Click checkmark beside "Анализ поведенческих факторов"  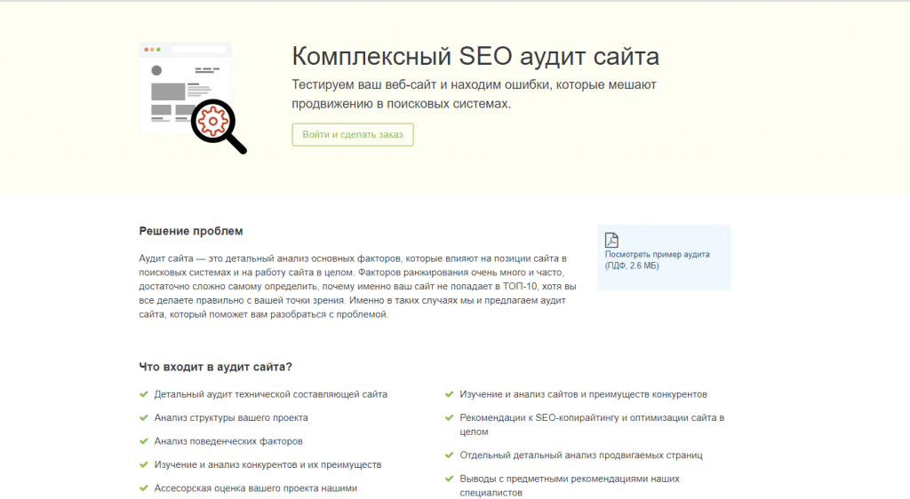144,440
